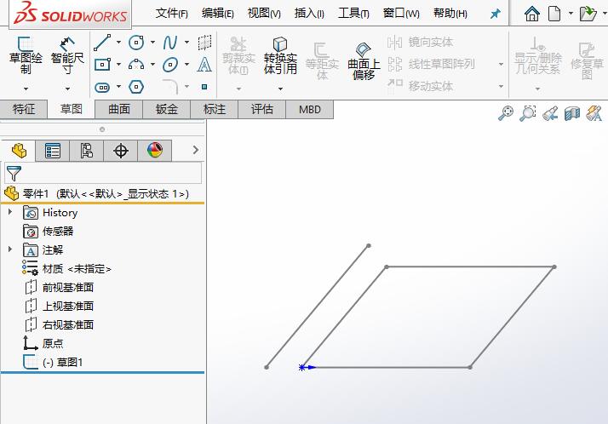Open the Arc tool dropdown arrow
The image size is (608, 424).
tap(152, 65)
